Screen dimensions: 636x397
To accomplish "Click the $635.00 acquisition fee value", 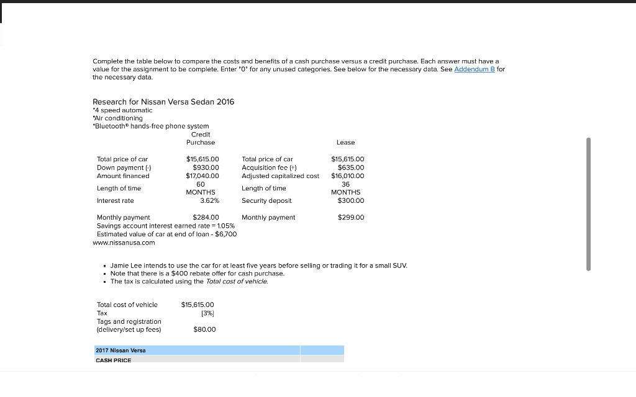I will (351, 167).
